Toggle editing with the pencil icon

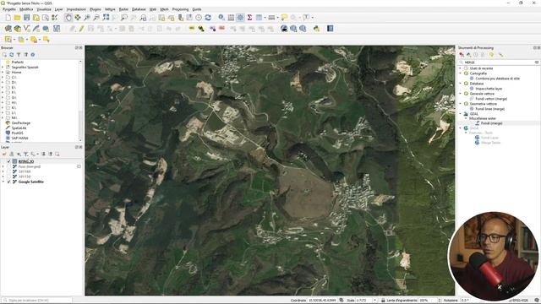81,29
